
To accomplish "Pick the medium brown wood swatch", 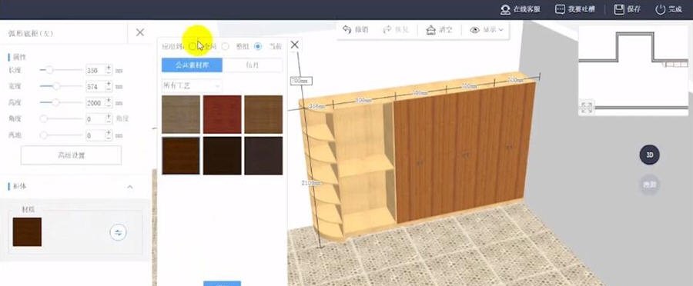I will (x=263, y=115).
